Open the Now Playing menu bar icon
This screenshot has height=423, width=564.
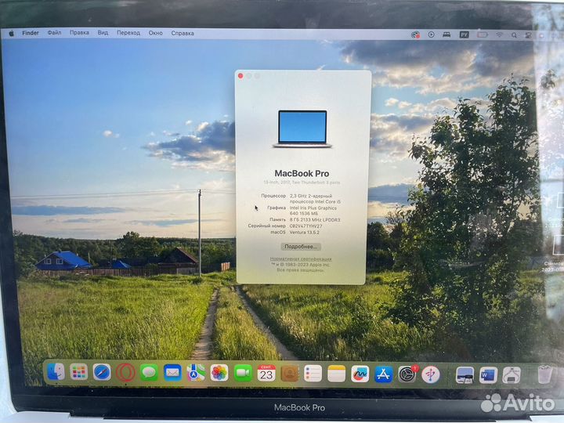[431, 34]
